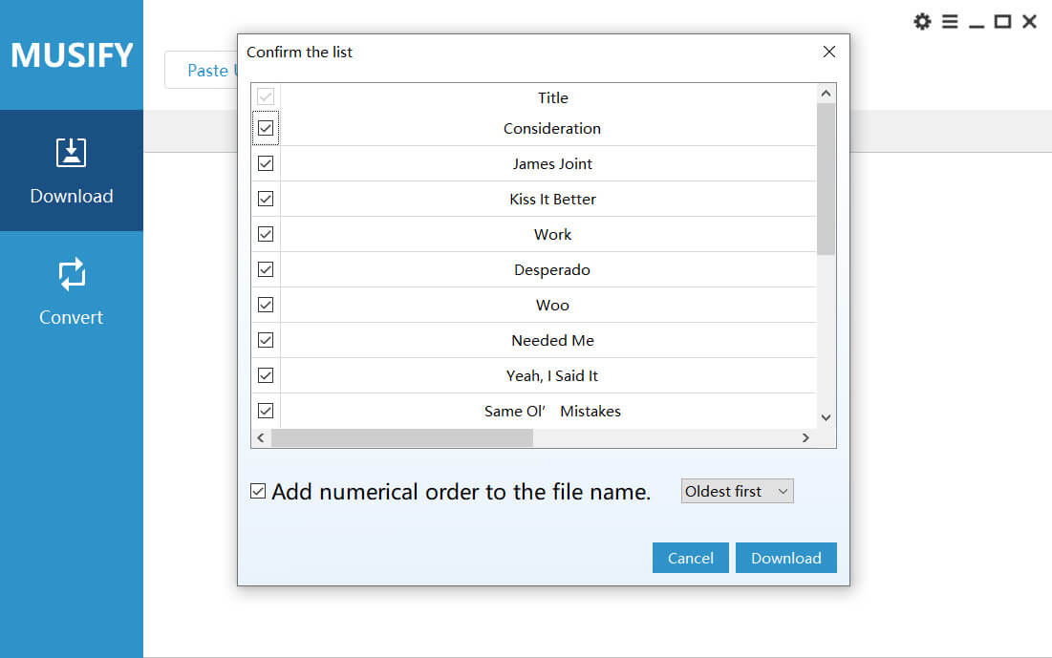Open the Oldest first sort dropdown
Viewport: 1052px width, 658px height.
tap(737, 491)
